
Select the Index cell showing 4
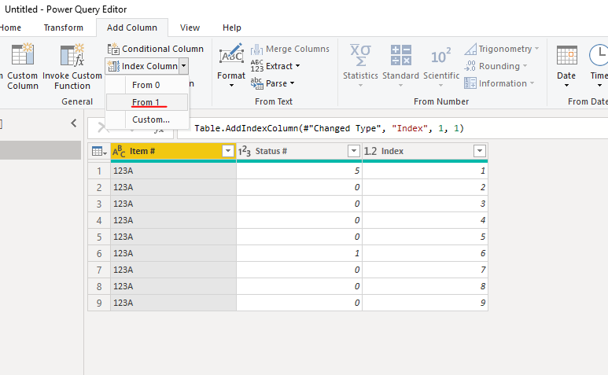[425, 220]
